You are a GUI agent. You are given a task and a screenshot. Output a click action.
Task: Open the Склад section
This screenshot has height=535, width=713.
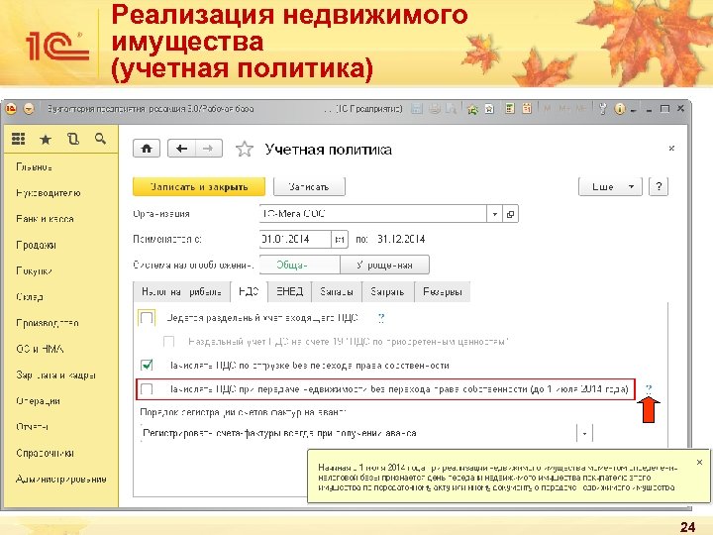coord(30,296)
